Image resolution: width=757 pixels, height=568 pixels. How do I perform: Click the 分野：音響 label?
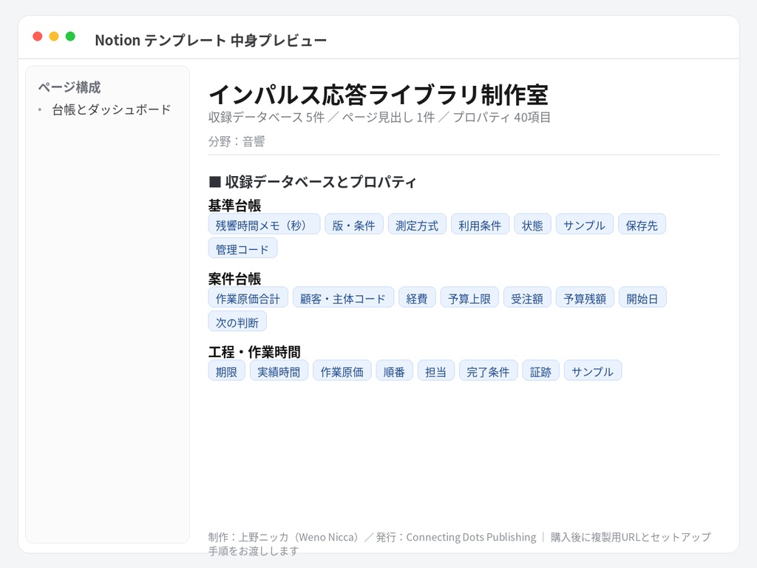[237, 141]
